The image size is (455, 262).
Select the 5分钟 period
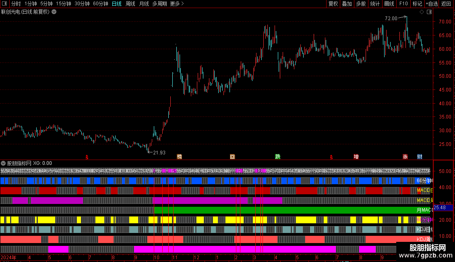pyautogui.click(x=46, y=4)
